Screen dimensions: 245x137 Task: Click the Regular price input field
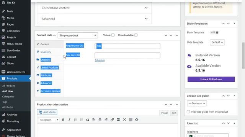pos(127,46)
